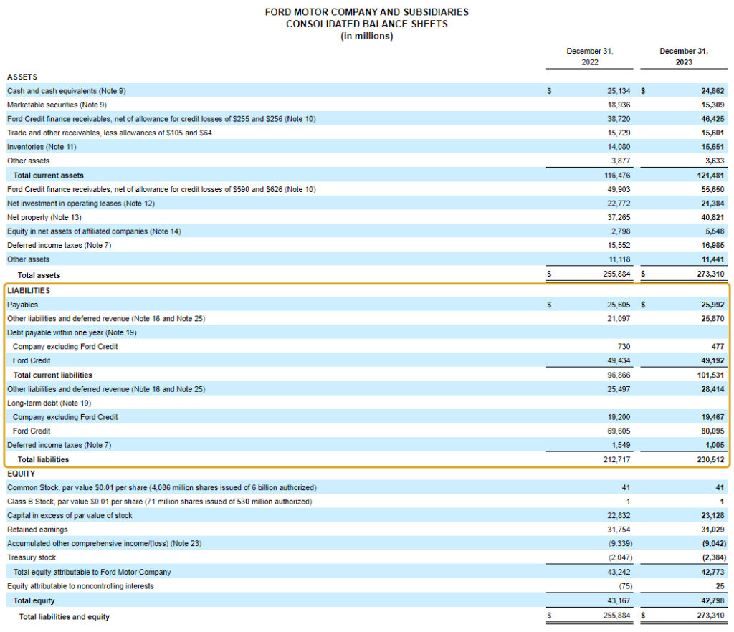The image size is (734, 632).
Task: Select the Total assets 2022 amount
Action: tap(616, 274)
